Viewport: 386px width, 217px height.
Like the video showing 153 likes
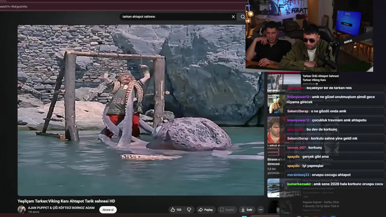[x=176, y=210]
